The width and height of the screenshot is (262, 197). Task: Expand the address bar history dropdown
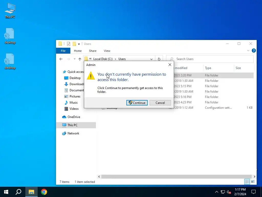click(151, 59)
